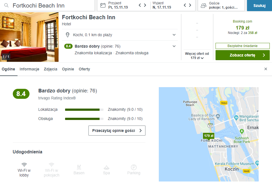Click the 'Zobacz ofertę' green button
Viewport: 272px width, 184px height.
point(242,55)
